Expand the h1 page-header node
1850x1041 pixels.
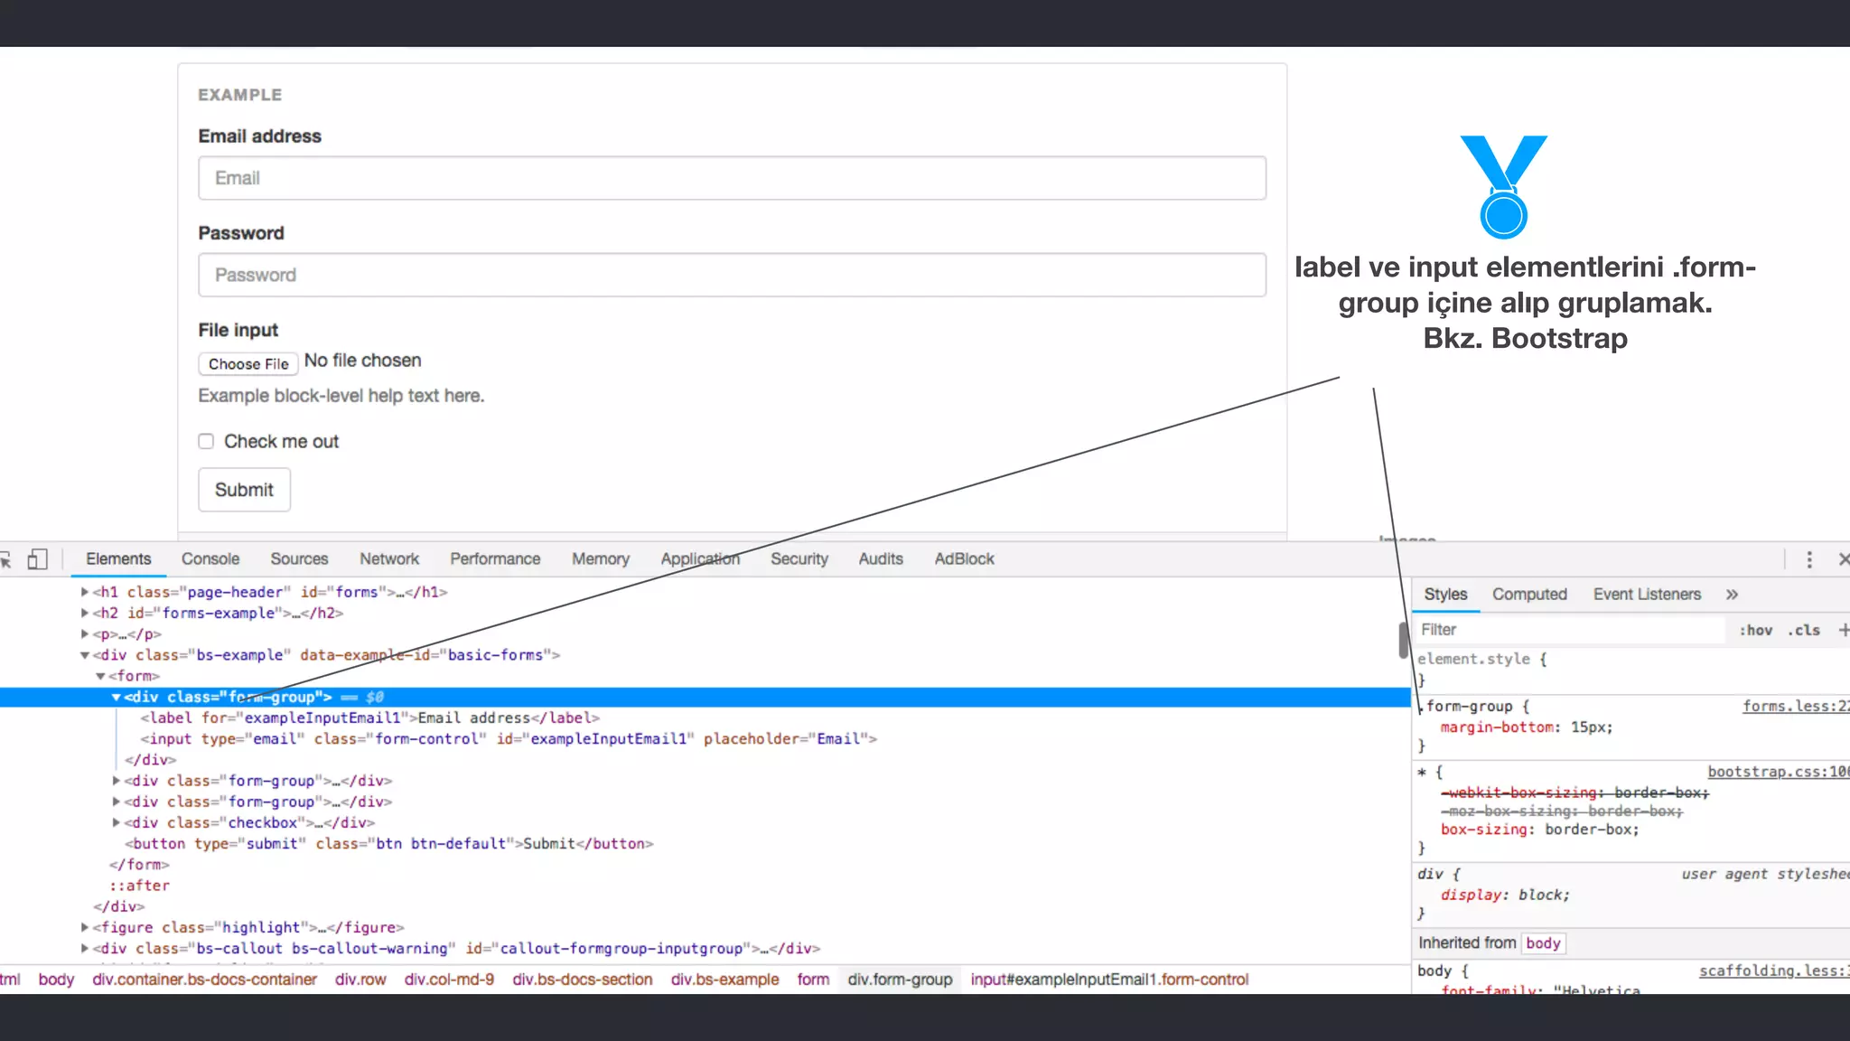[85, 592]
